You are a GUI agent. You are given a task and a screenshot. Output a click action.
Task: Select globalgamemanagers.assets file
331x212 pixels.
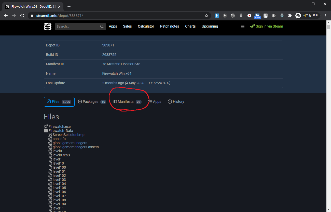pos(76,147)
